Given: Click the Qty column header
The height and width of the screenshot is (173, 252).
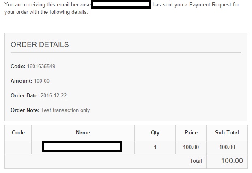Looking at the screenshot, I should (155, 132).
